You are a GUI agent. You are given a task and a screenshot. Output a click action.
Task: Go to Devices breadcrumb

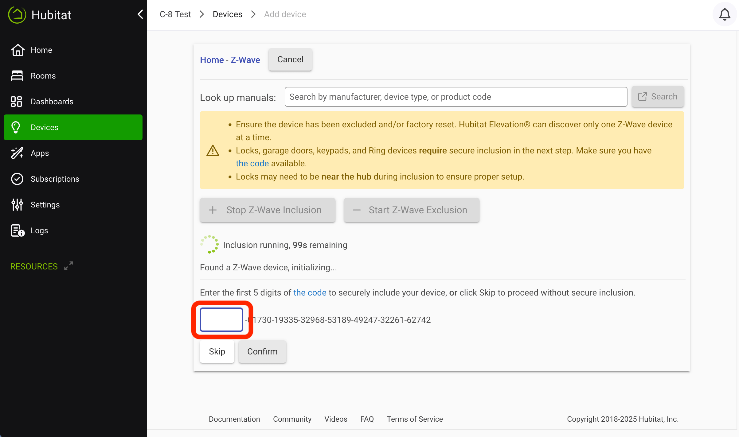228,14
